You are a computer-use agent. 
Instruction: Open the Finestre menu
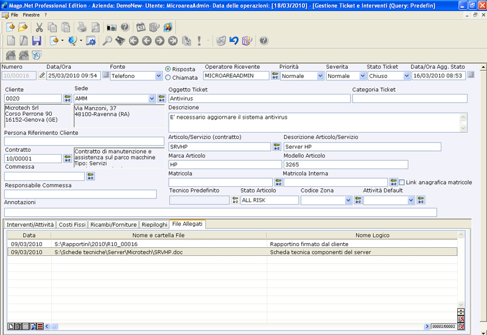(x=31, y=15)
